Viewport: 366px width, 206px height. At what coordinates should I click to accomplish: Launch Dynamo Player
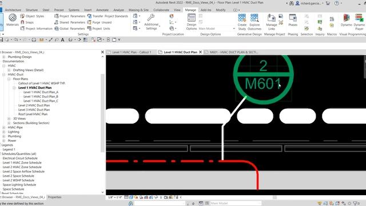click(x=359, y=22)
